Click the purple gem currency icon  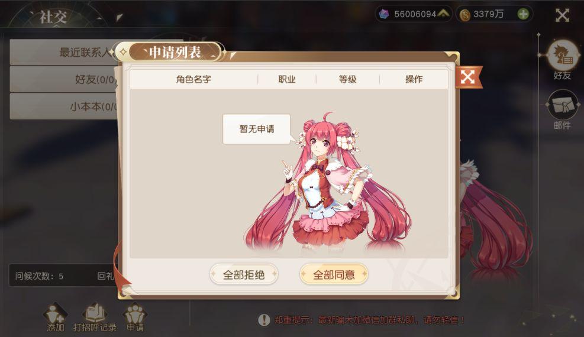(x=383, y=14)
